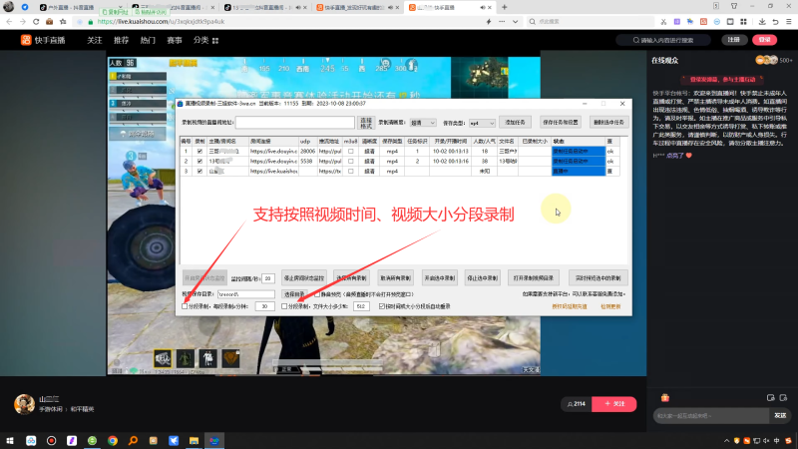Open the Windows Start menu
Viewport: 798px width, 449px height.
click(10, 440)
